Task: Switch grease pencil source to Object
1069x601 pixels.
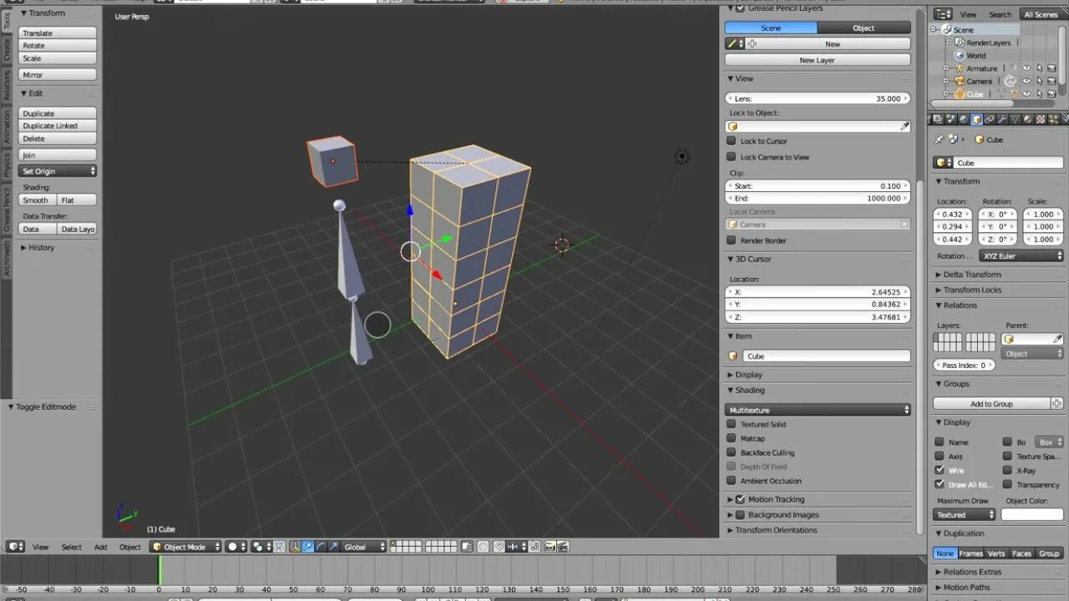Action: 864,28
